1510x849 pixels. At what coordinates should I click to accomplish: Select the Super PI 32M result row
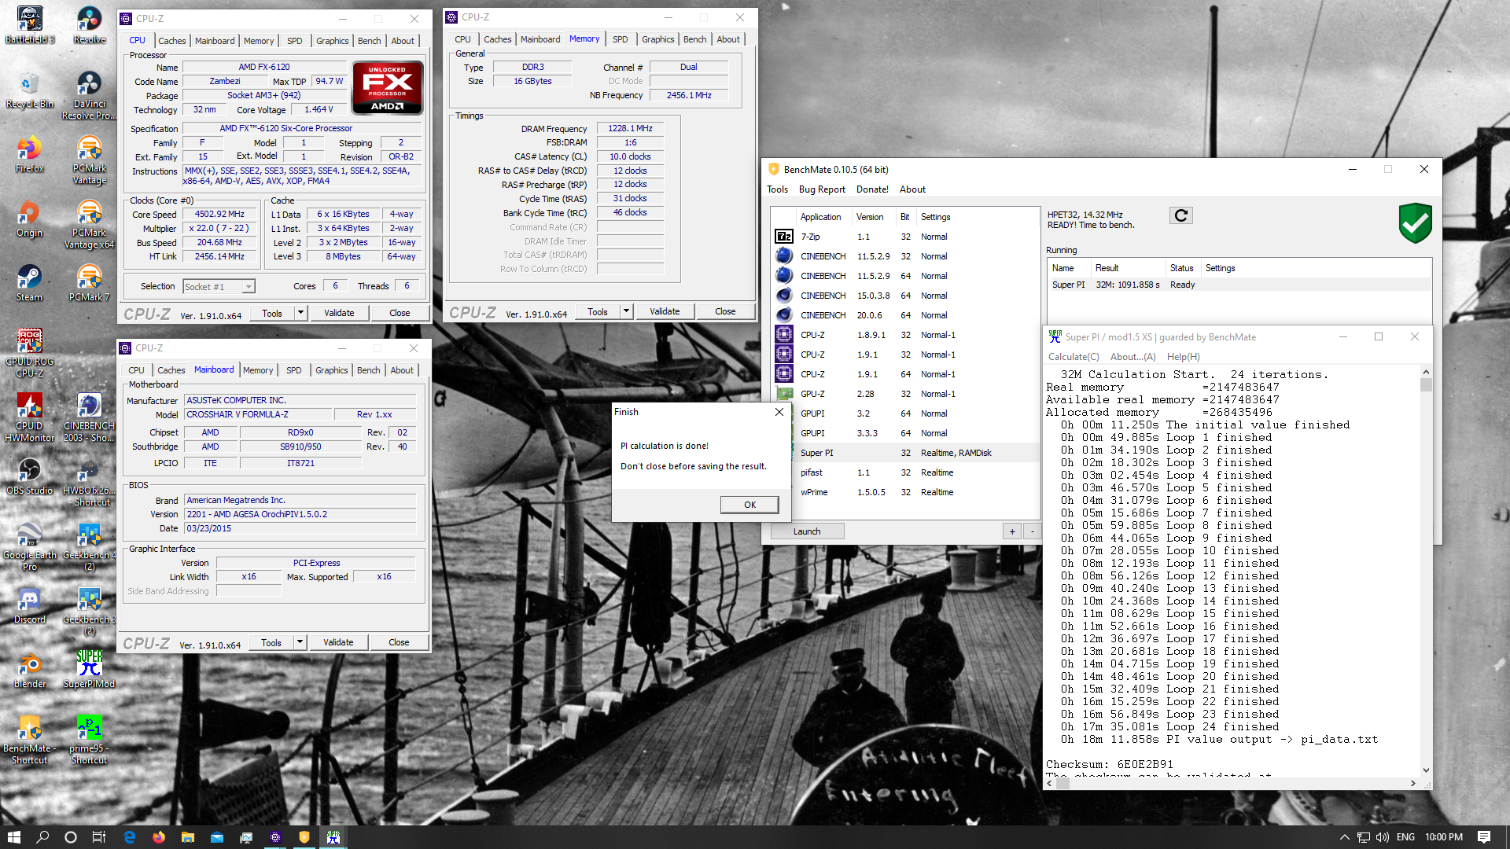pos(1239,285)
